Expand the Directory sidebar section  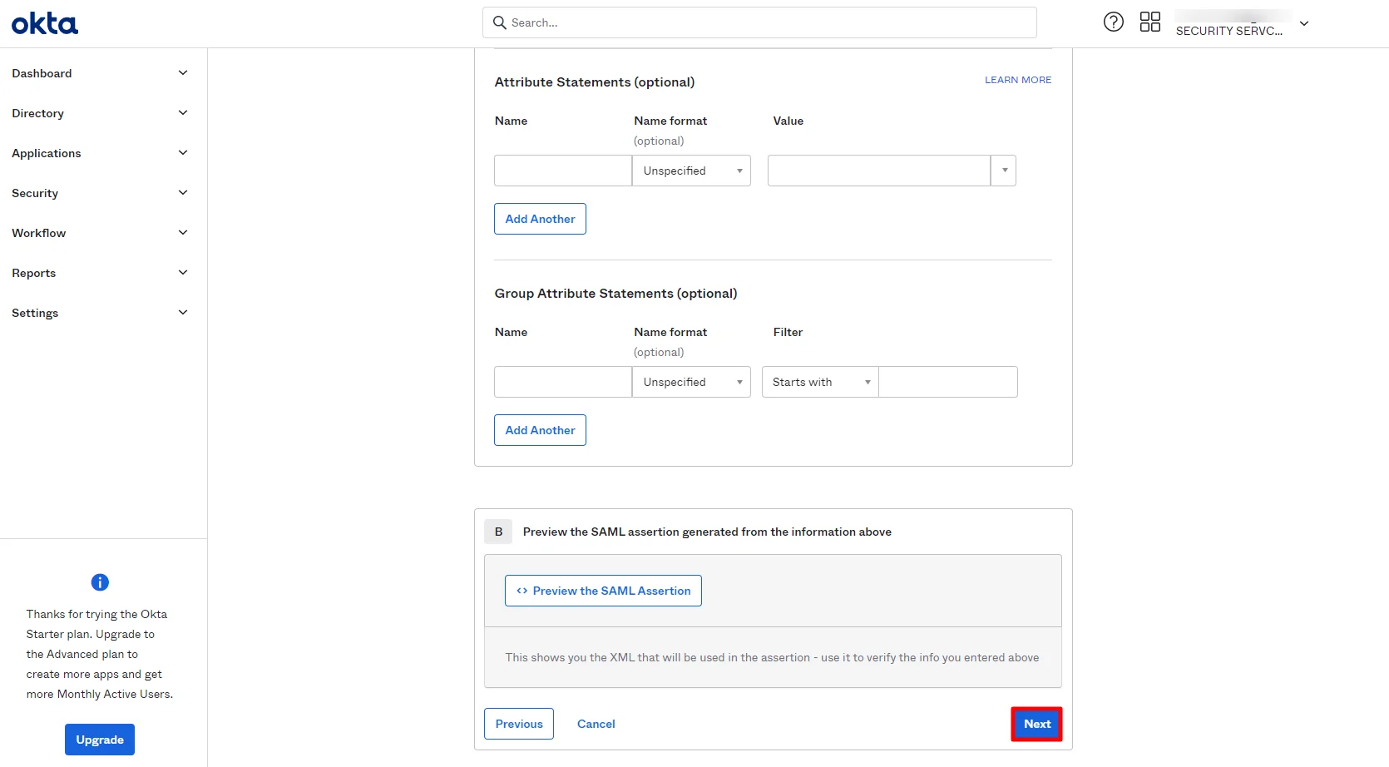(183, 112)
